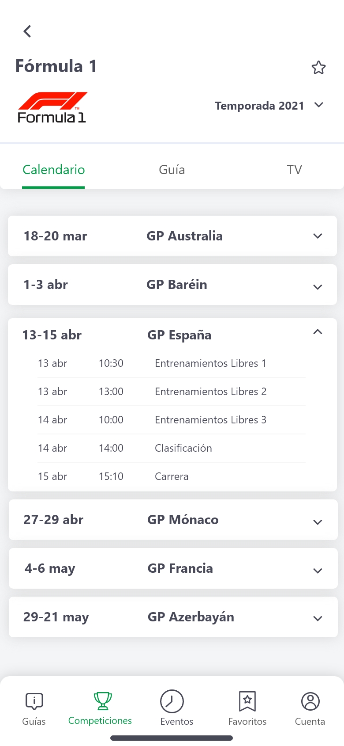Select the Calendario tab
Image resolution: width=344 pixels, height=746 pixels.
(x=53, y=170)
